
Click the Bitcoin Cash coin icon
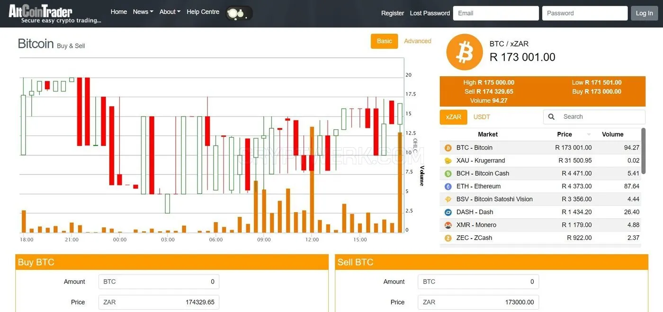[448, 174]
